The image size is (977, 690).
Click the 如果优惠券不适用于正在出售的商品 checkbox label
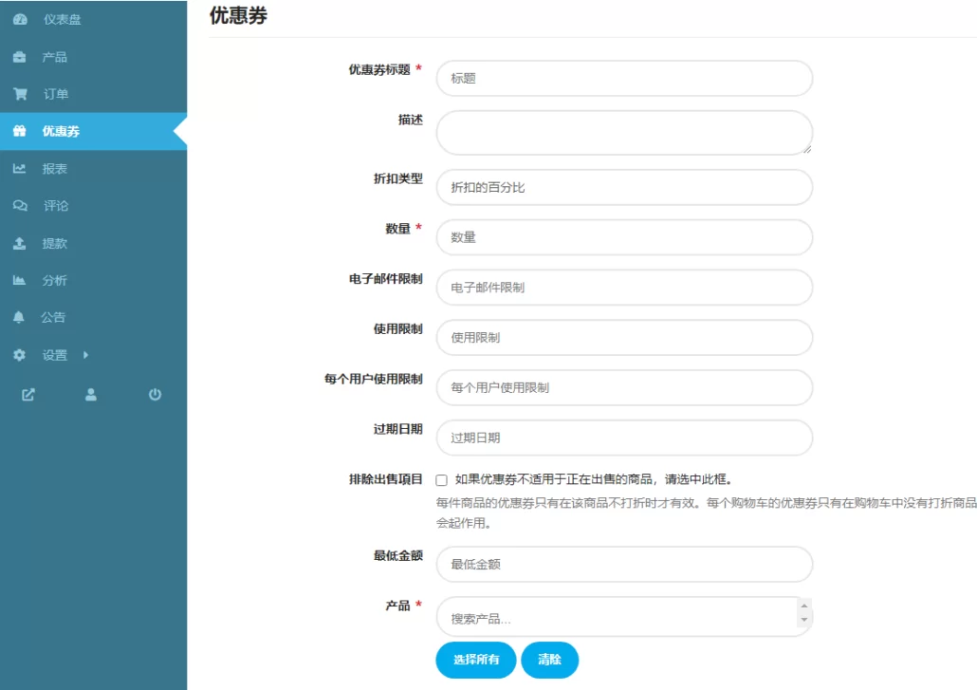pyautogui.click(x=594, y=479)
